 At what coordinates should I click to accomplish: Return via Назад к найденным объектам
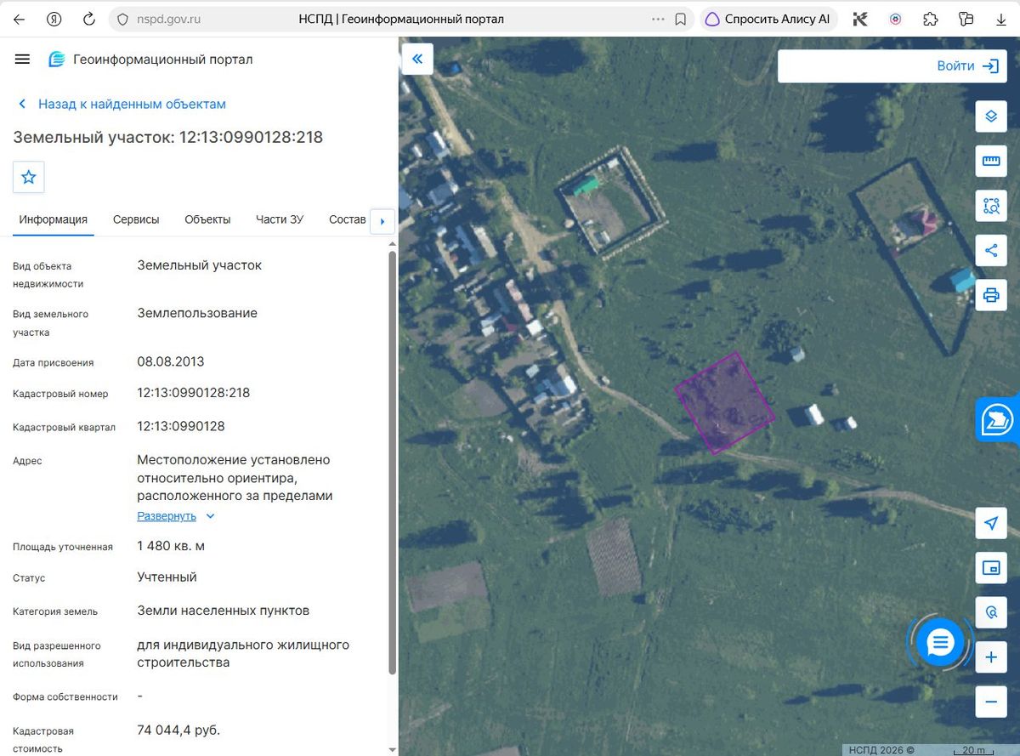(x=122, y=104)
